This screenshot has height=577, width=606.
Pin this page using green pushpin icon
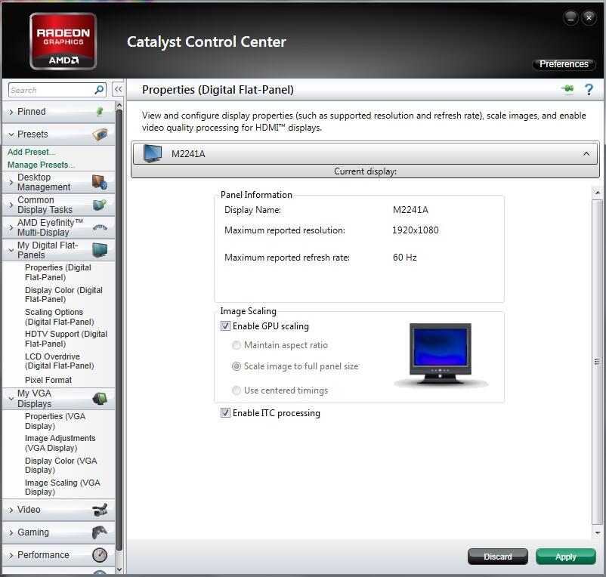(x=567, y=89)
